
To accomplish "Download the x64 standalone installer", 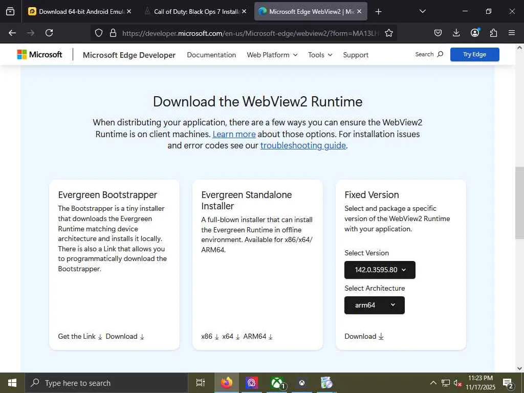I will pyautogui.click(x=231, y=336).
